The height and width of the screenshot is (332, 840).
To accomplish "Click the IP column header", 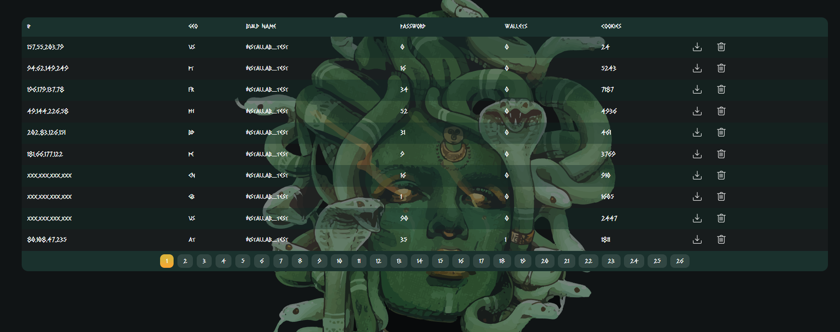I will pos(29,26).
